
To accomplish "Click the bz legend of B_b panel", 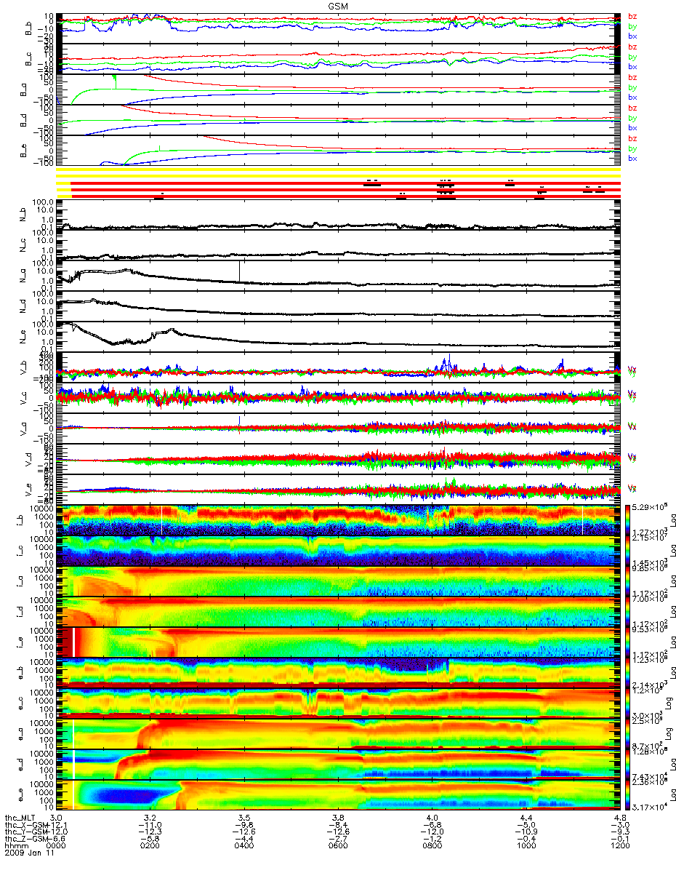I will click(632, 16).
